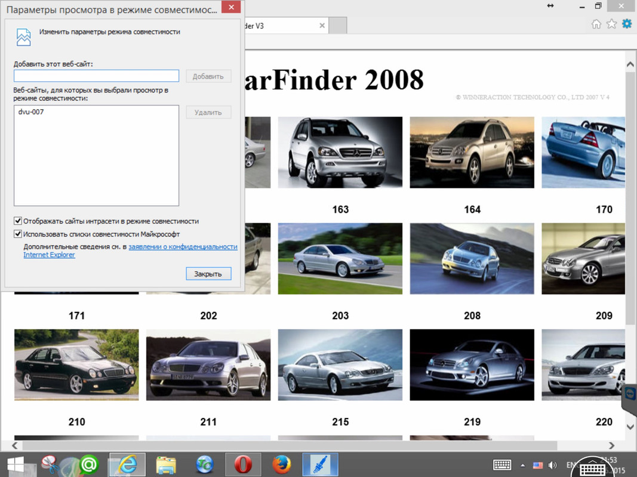The height and width of the screenshot is (477, 637).
Task: Open Internet Explorer Tools gear menu
Action: click(x=626, y=24)
